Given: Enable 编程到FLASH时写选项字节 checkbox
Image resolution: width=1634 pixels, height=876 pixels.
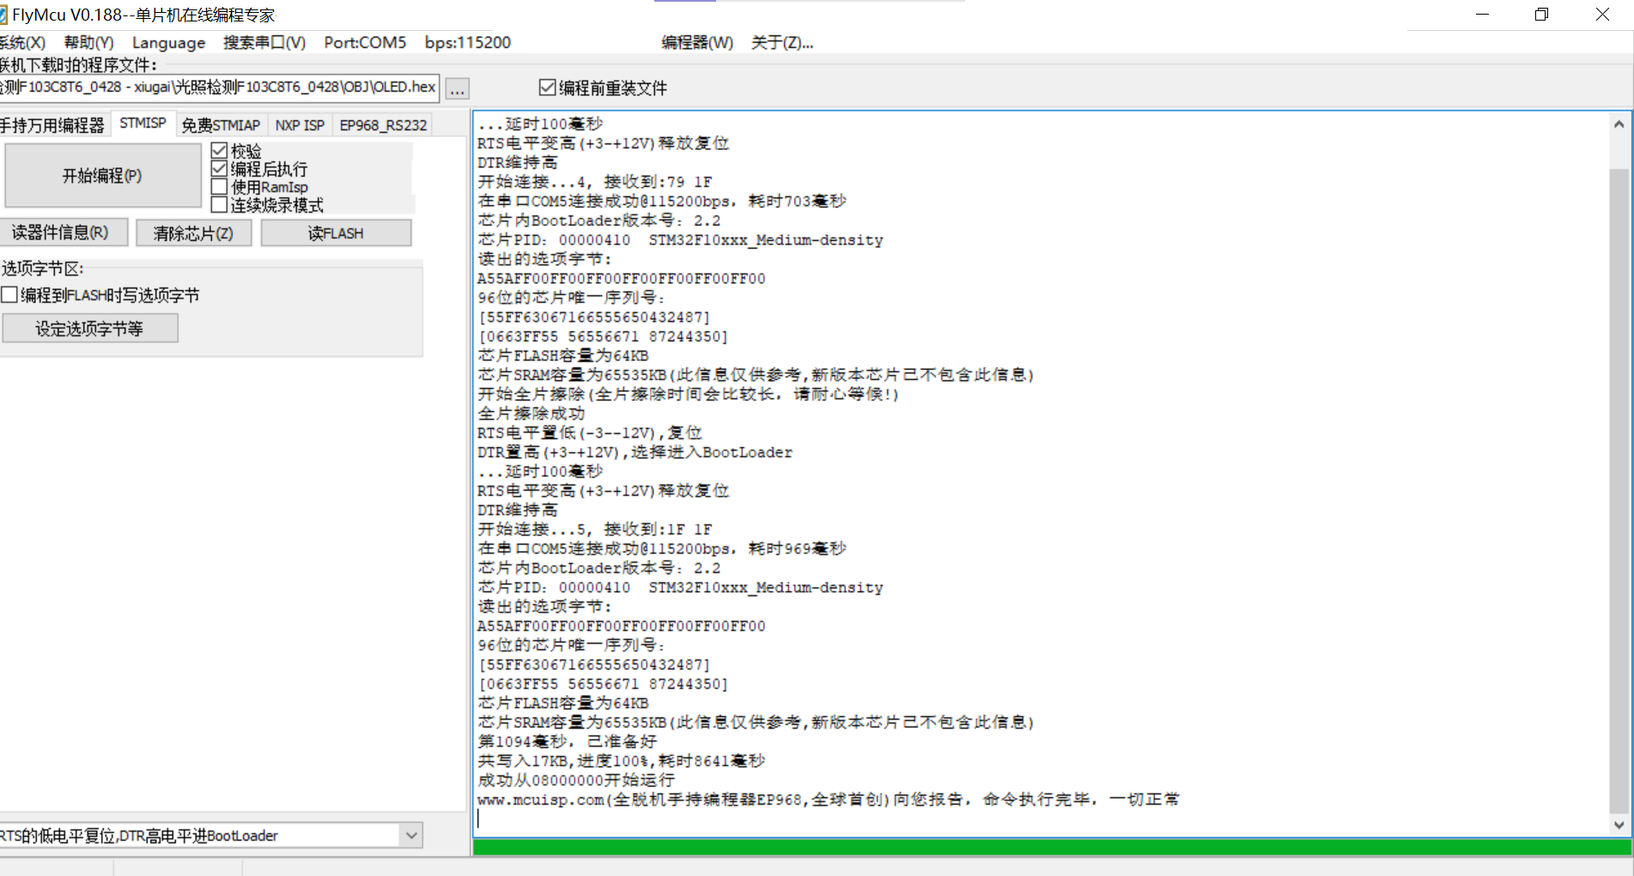Looking at the screenshot, I should 9,295.
